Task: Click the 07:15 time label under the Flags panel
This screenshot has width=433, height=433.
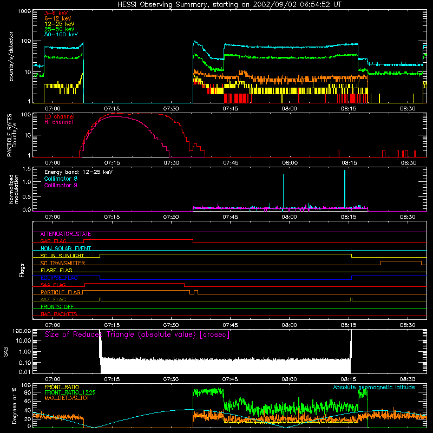Action: 112,325
